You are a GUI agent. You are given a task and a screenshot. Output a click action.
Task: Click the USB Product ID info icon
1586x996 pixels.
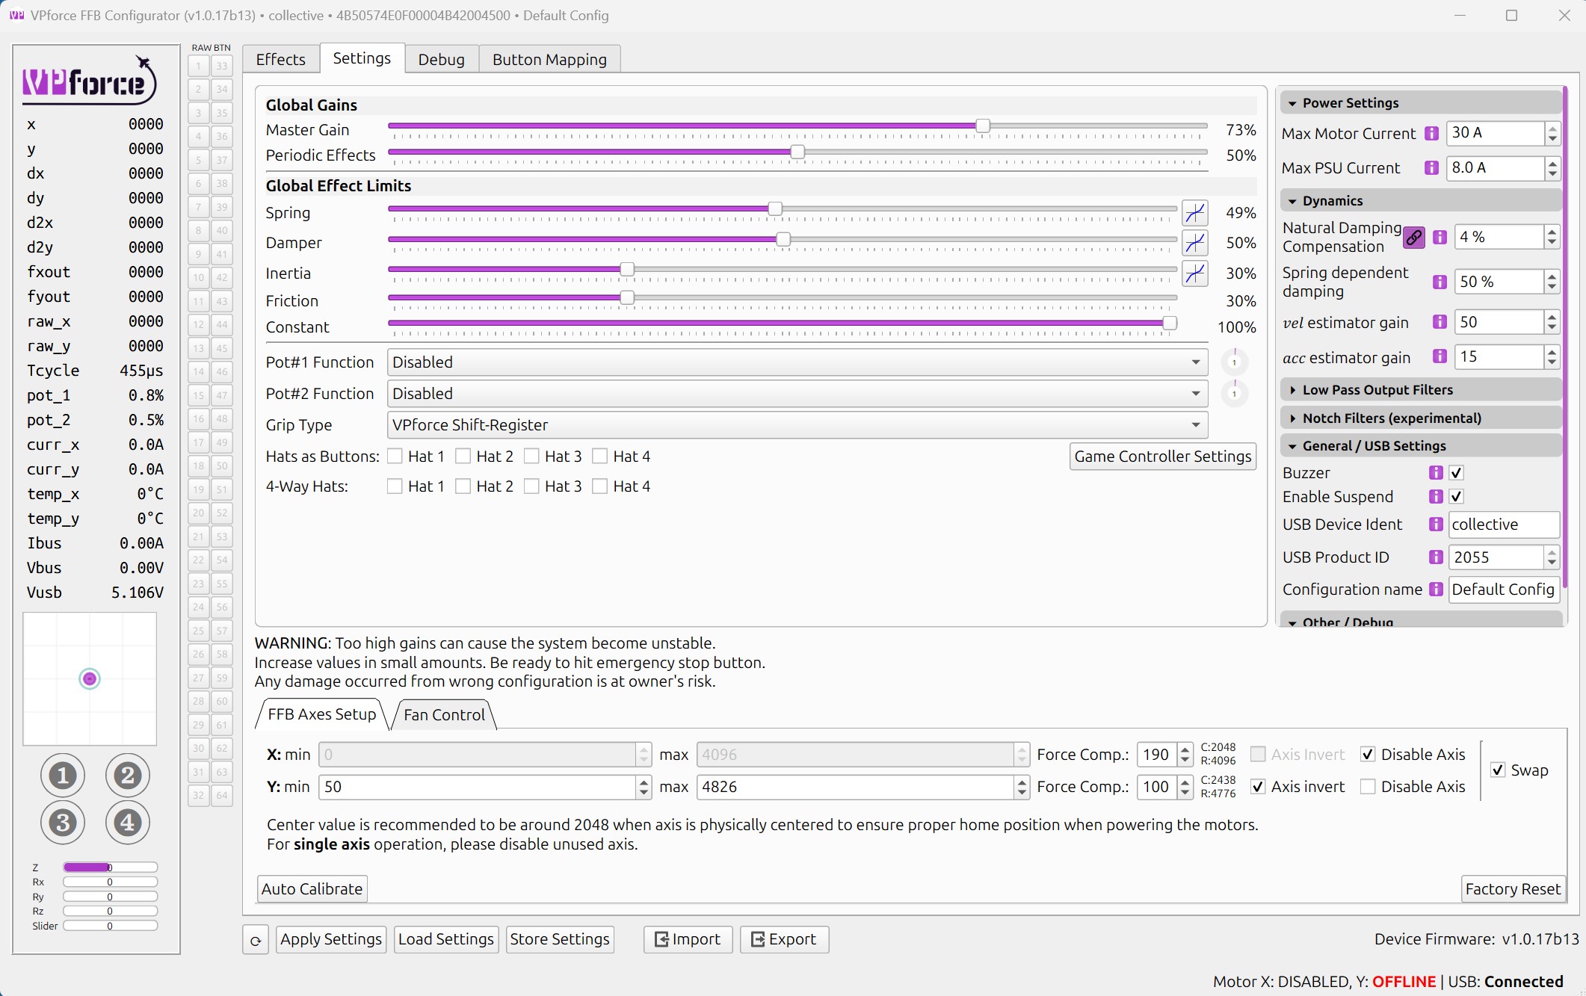tap(1435, 557)
